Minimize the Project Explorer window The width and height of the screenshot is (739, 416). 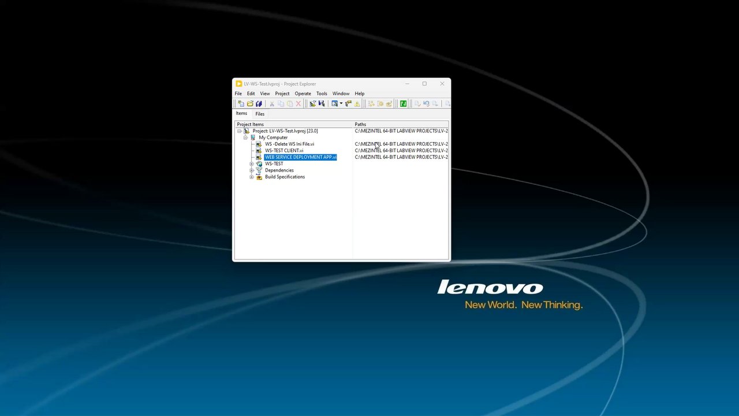pos(406,84)
